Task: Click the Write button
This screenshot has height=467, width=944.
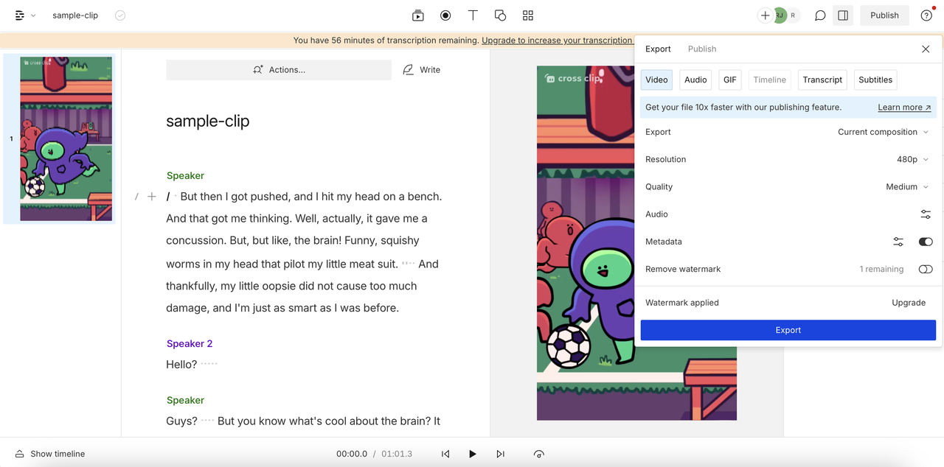Action: pyautogui.click(x=422, y=70)
